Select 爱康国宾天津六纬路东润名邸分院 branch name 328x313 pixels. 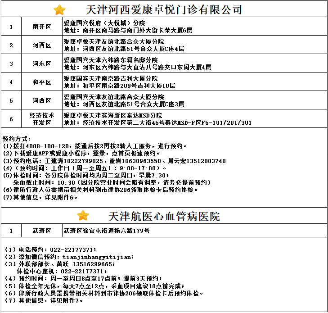click(111, 60)
